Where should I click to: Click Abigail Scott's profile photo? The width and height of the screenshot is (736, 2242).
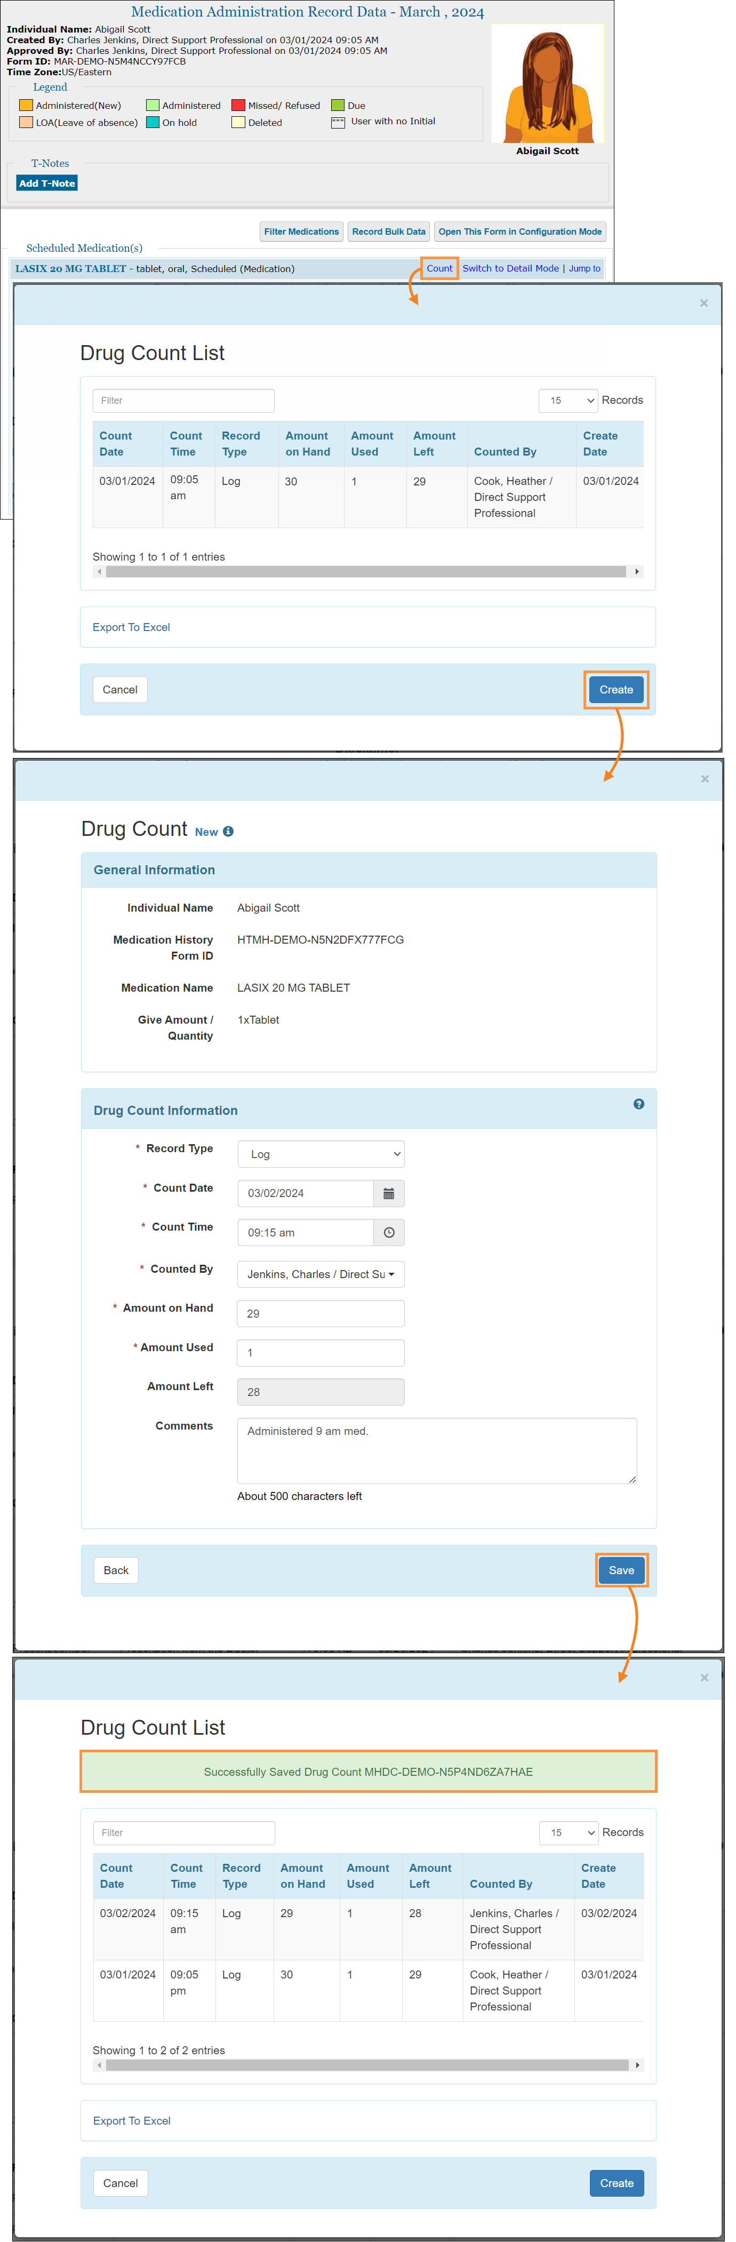click(x=546, y=84)
